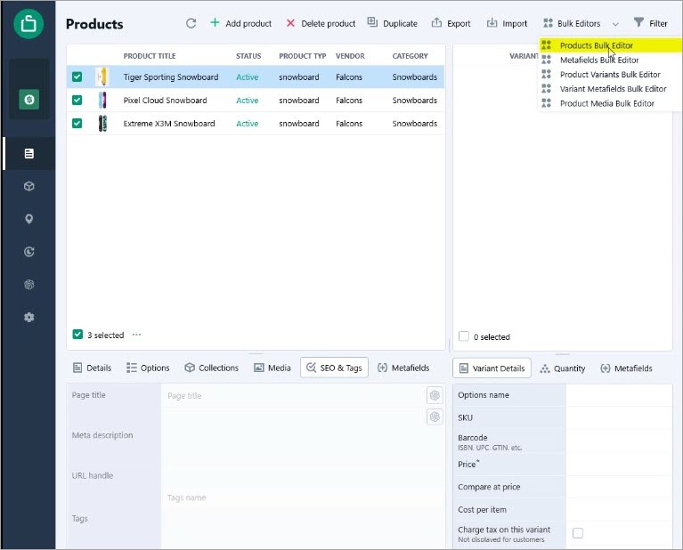Sort by VENDOR column header
This screenshot has height=550, width=683.
pos(350,56)
